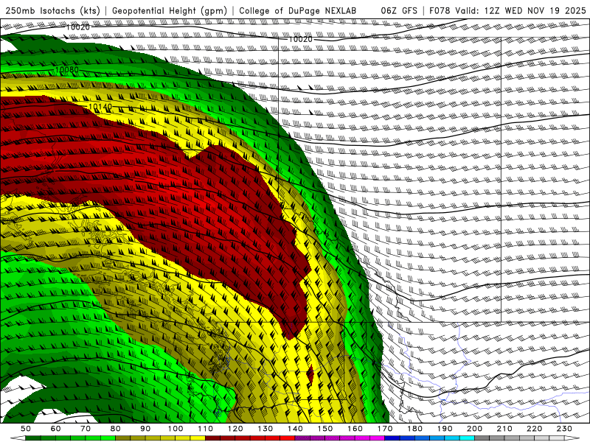Click the '110' legend value
Screen dimensions: 590x442
[206, 429]
